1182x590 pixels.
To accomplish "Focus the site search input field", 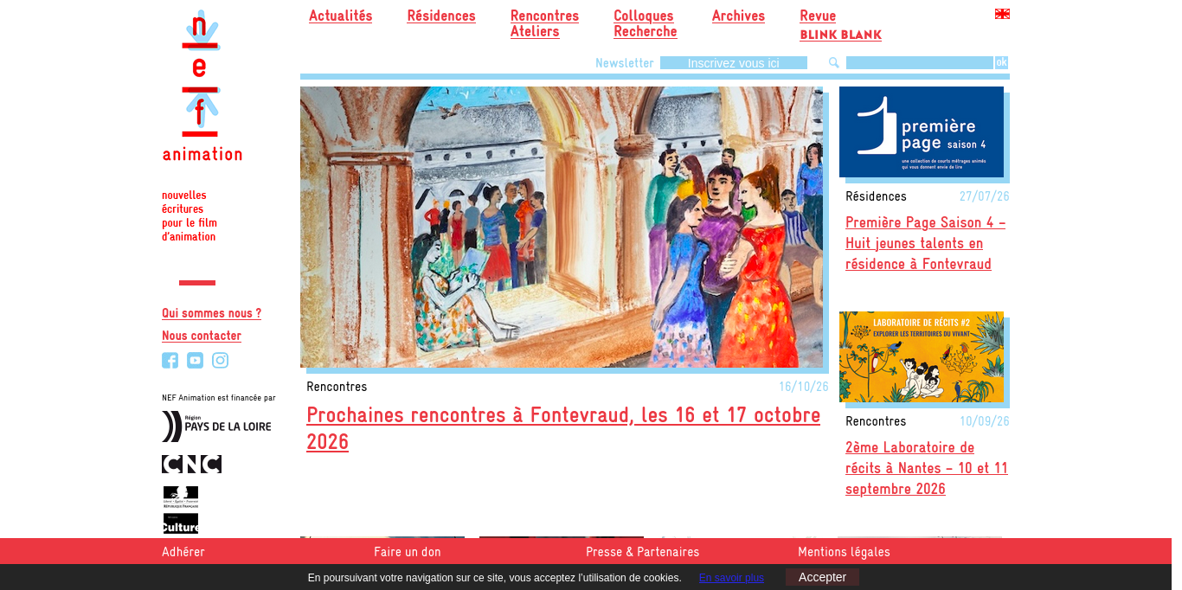I will [920, 63].
